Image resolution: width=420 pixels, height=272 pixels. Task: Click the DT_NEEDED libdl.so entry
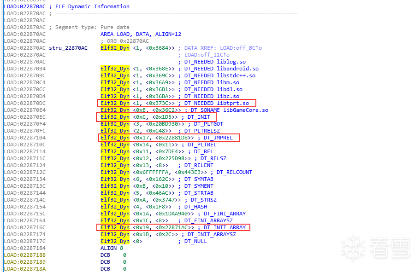point(213,89)
